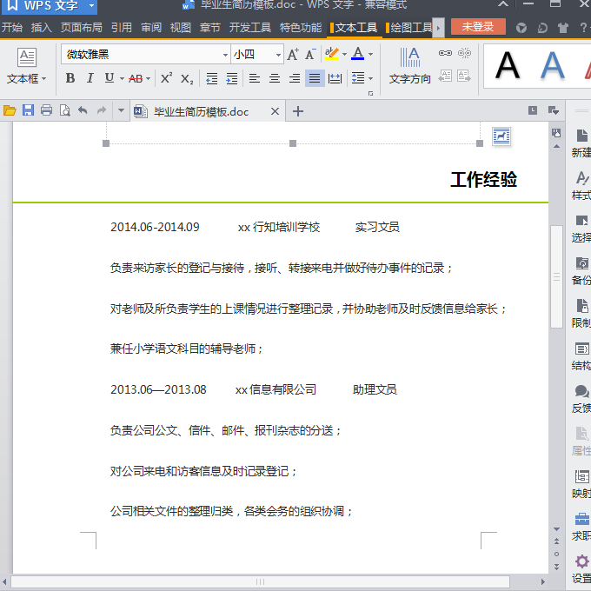Click 文字方向 text direction button
The width and height of the screenshot is (591, 591).
pyautogui.click(x=409, y=65)
